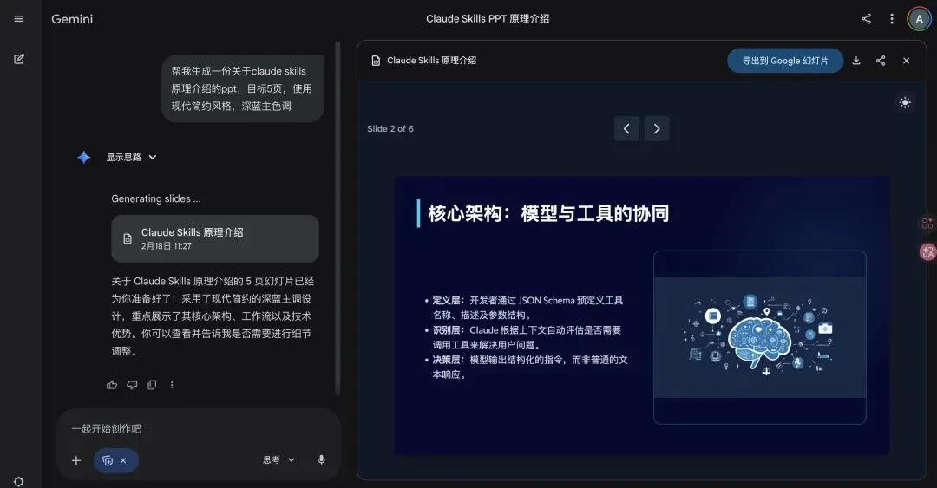Click the Generating slides ... status text
The image size is (937, 488).
pyautogui.click(x=156, y=198)
